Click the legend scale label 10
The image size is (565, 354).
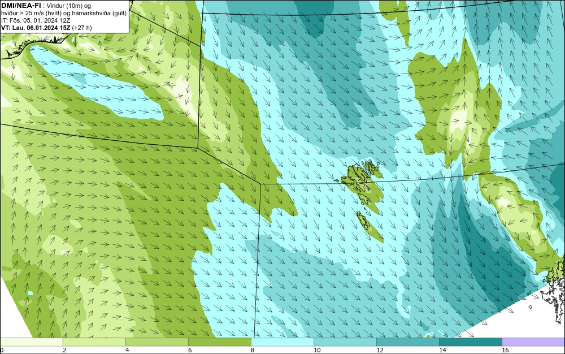click(317, 350)
